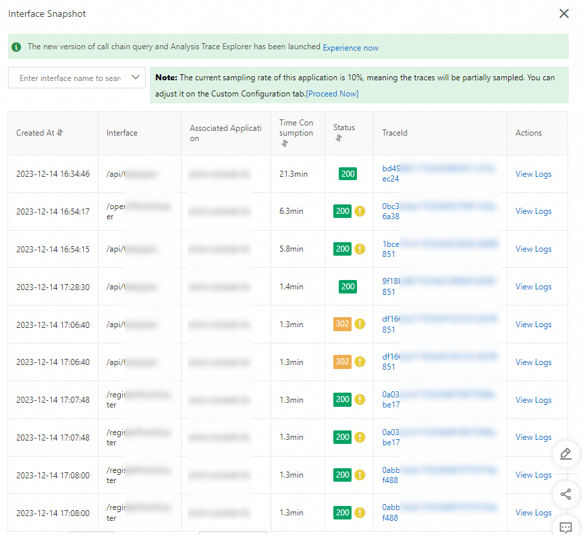Click the green info icon in the banner
583x535 pixels.
pyautogui.click(x=16, y=47)
